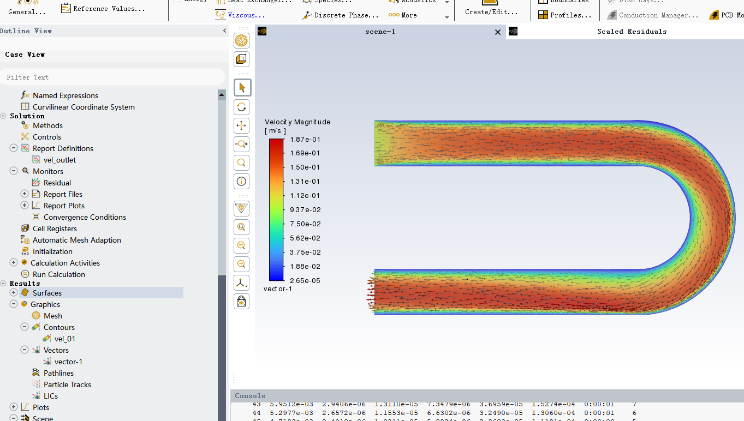Open Profiles in the ribbon
Screen dimensions: 744x421
564,15
